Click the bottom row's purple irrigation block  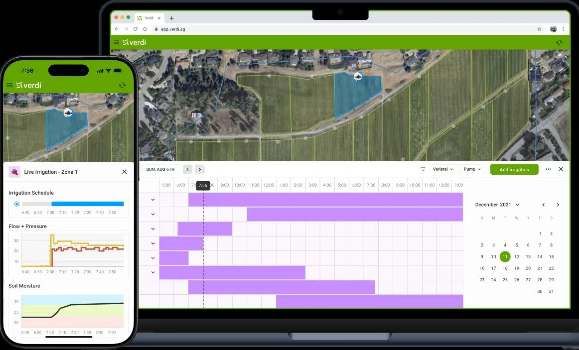pyautogui.click(x=369, y=301)
